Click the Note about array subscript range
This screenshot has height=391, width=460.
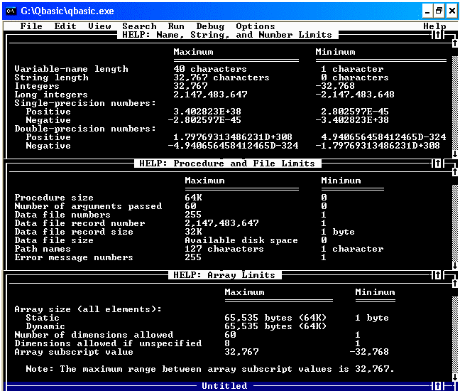tap(210, 369)
